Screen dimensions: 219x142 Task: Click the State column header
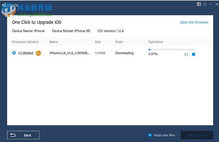(x=119, y=42)
